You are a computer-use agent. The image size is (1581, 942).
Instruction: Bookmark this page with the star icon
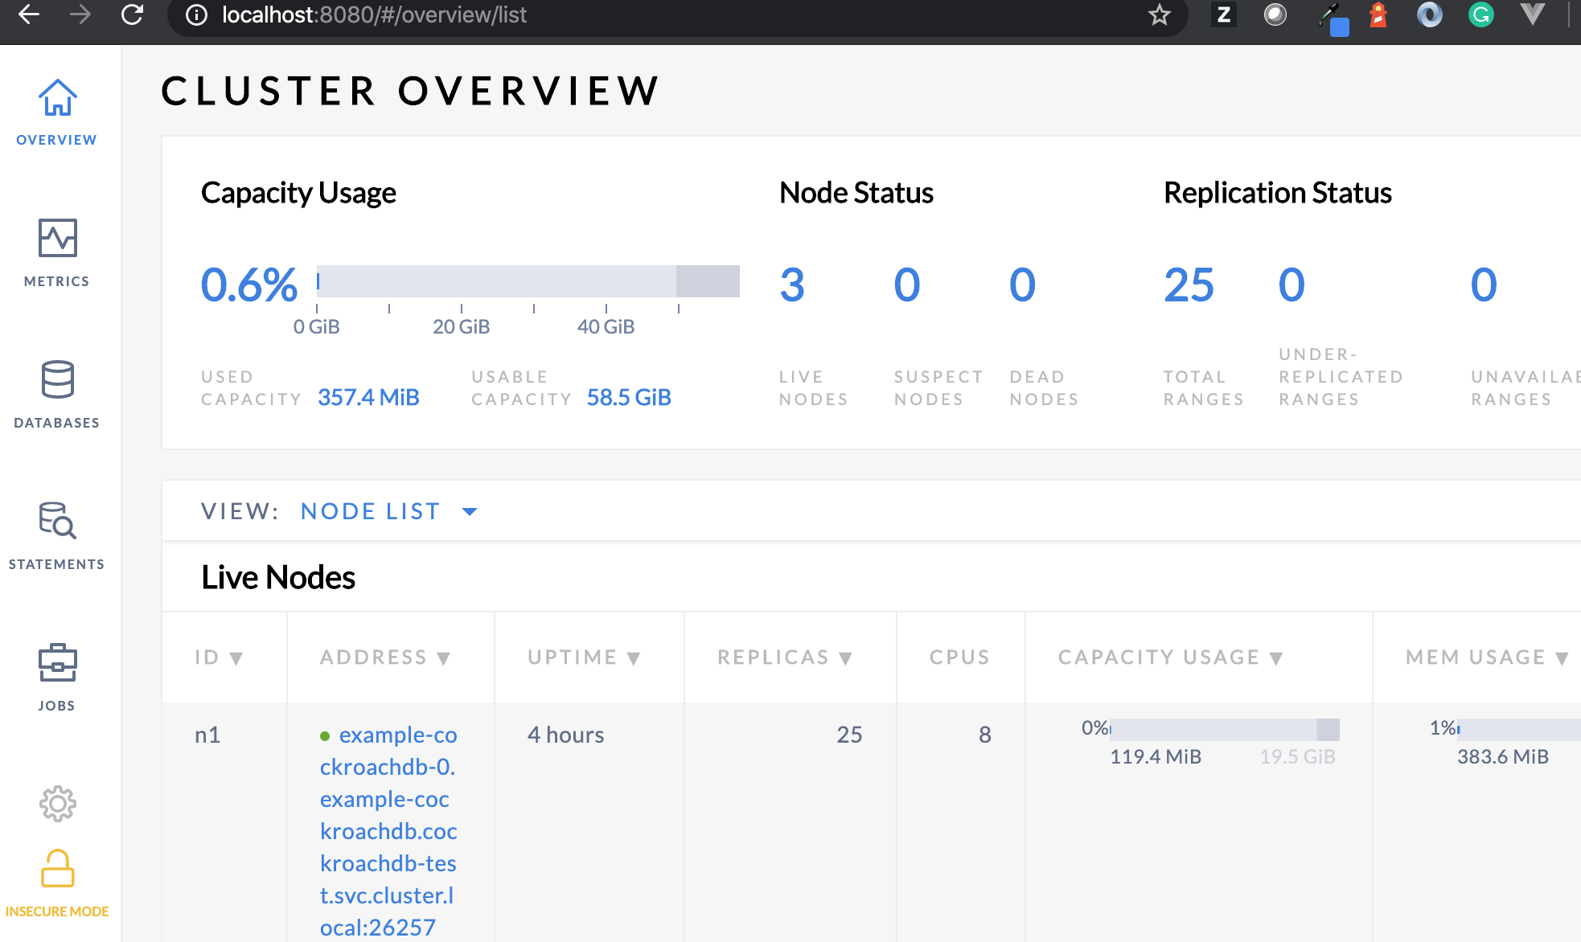(1159, 14)
